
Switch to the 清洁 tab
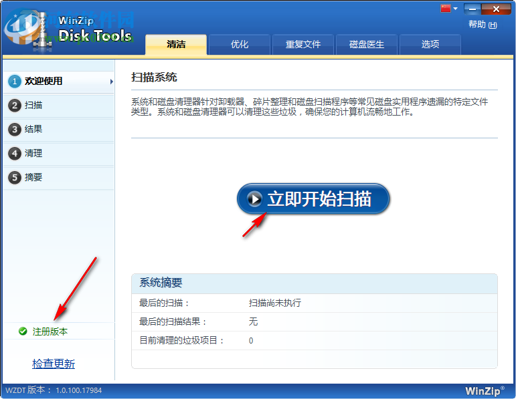tap(176, 44)
